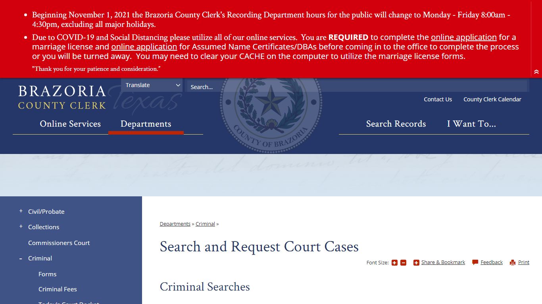The width and height of the screenshot is (542, 304).
Task: Click the Departments breadcrumb link
Action: [x=175, y=224]
